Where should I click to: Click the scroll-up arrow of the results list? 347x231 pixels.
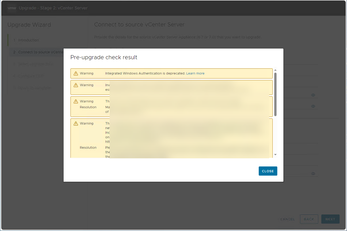pos(275,70)
